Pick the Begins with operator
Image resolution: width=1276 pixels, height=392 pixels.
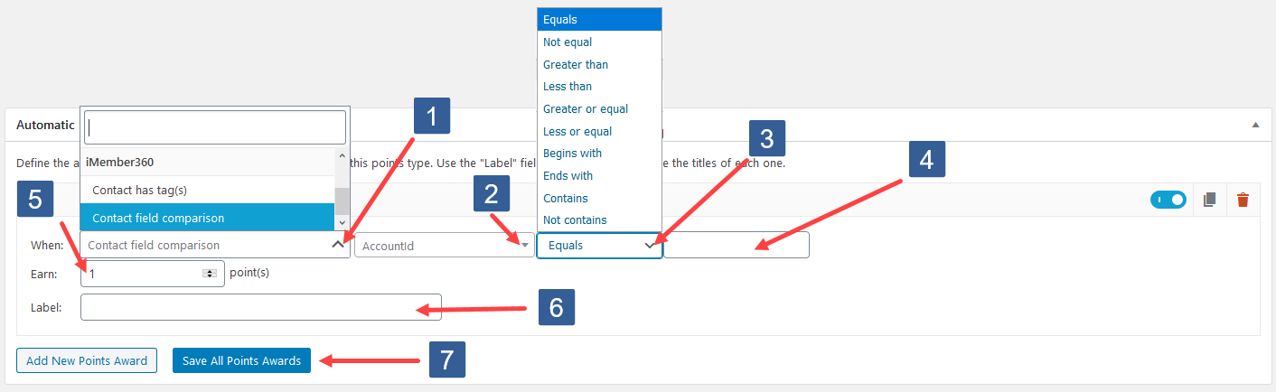pyautogui.click(x=572, y=154)
